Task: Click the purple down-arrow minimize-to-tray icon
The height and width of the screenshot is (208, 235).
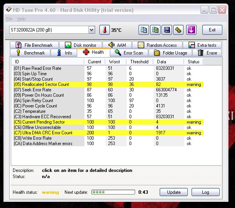Action: coord(191,30)
